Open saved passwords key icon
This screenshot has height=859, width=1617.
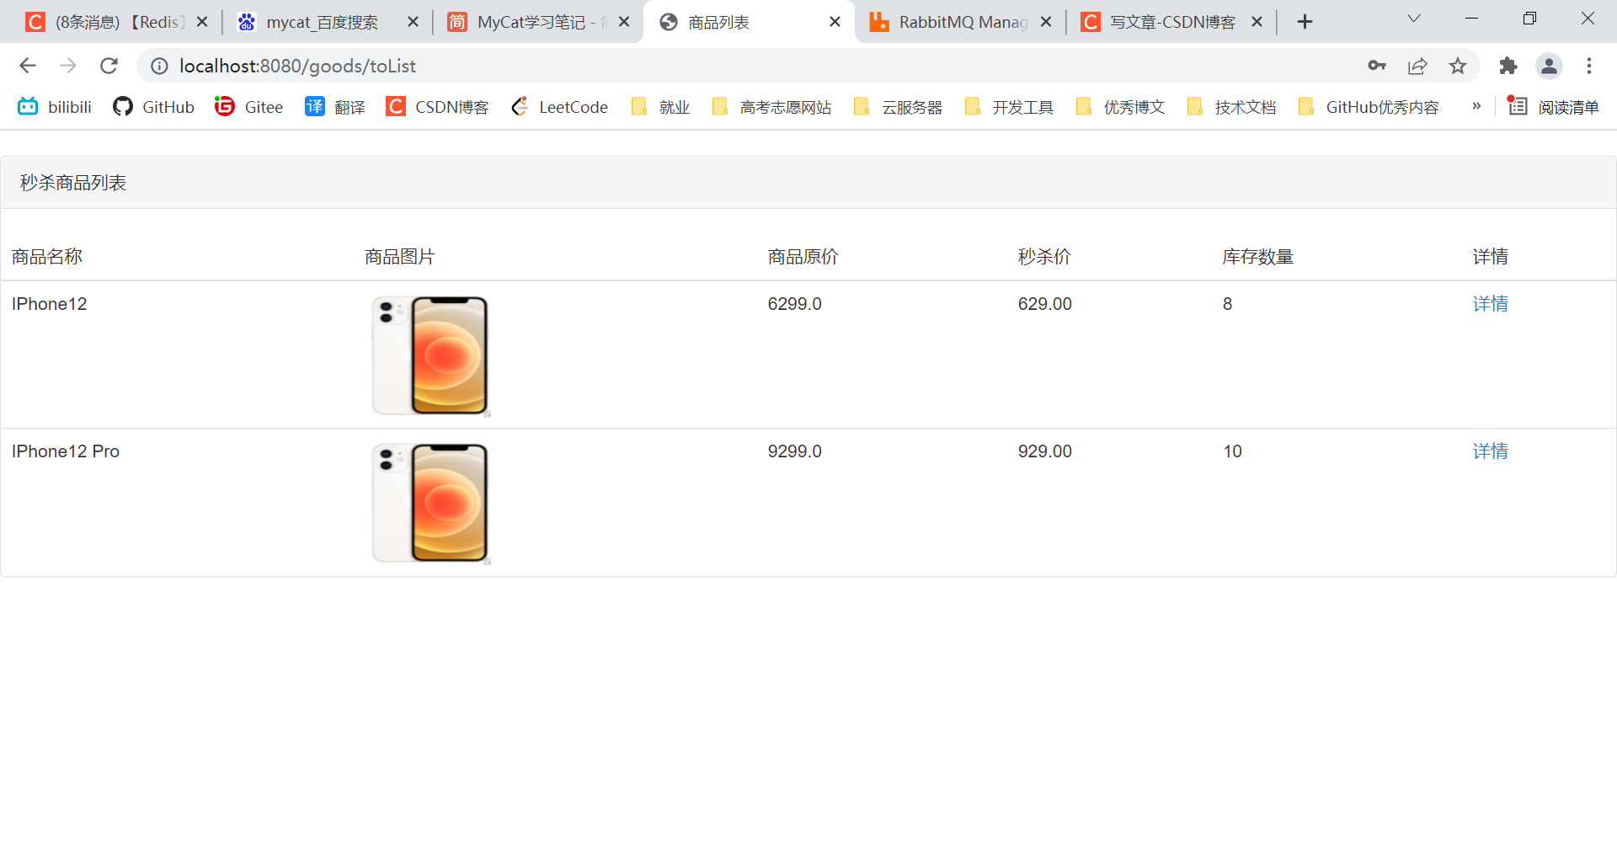1377,66
